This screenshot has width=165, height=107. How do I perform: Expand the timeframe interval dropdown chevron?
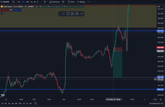tap(40, 2)
